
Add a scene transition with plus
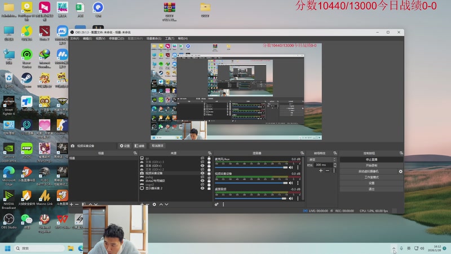[321, 171]
